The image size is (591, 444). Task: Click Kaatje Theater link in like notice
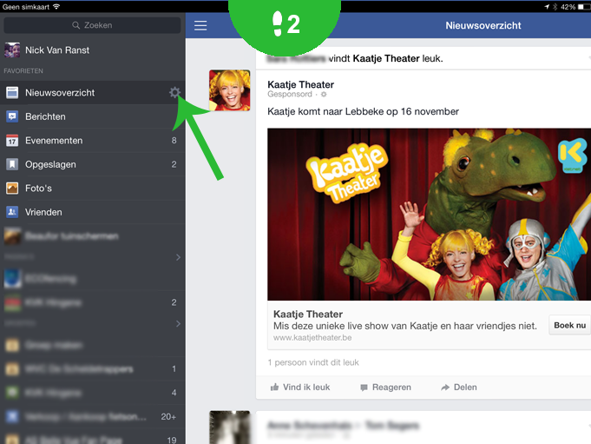pos(386,58)
